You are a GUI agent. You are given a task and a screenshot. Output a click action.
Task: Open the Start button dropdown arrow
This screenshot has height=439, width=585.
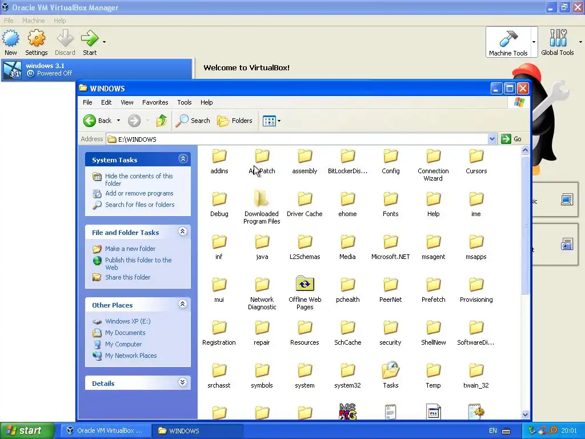104,42
